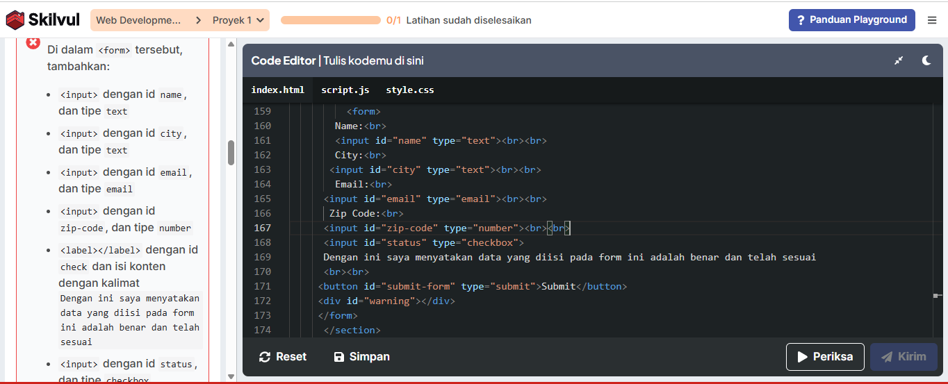Click the label check instruction bullet
The width and height of the screenshot is (948, 384).
pyautogui.click(x=130, y=295)
